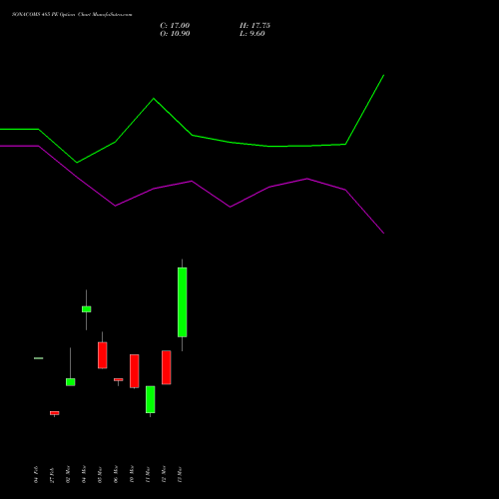This screenshot has height=499, width=499.
Task: Select the close value C: 17.00
Action: click(x=175, y=26)
